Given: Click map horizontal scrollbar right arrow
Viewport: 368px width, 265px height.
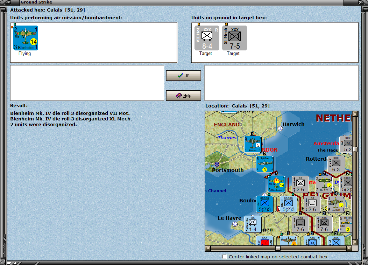Looking at the screenshot, I should pyautogui.click(x=349, y=248).
